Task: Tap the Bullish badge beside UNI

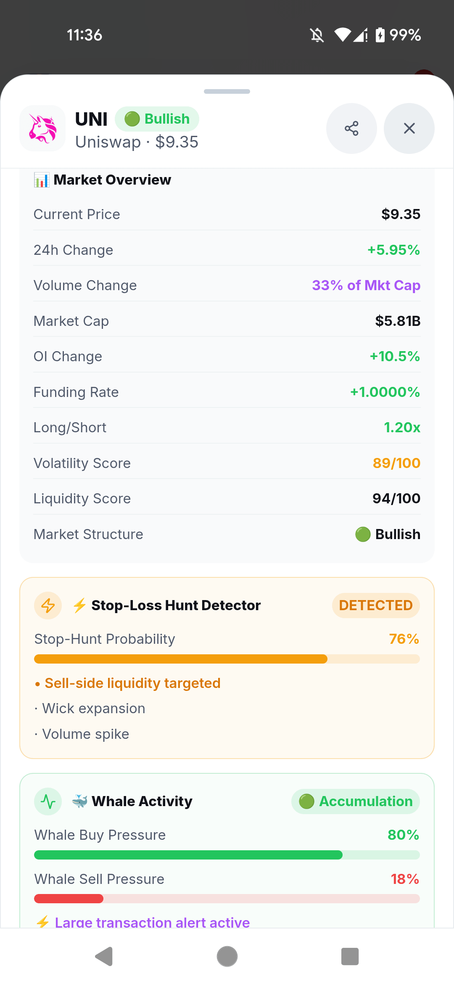Action: tap(157, 119)
